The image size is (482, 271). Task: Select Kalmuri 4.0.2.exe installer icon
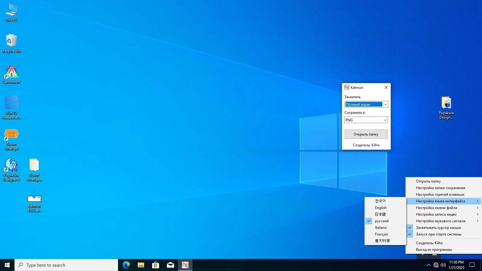pos(34,201)
